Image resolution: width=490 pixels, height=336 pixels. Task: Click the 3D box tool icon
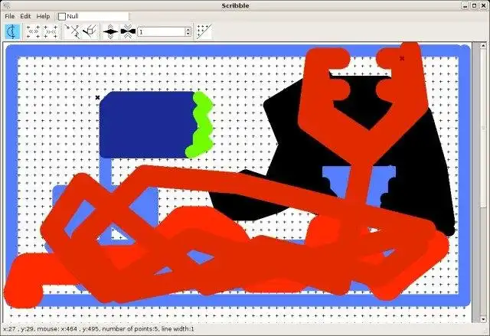pyautogui.click(x=90, y=31)
